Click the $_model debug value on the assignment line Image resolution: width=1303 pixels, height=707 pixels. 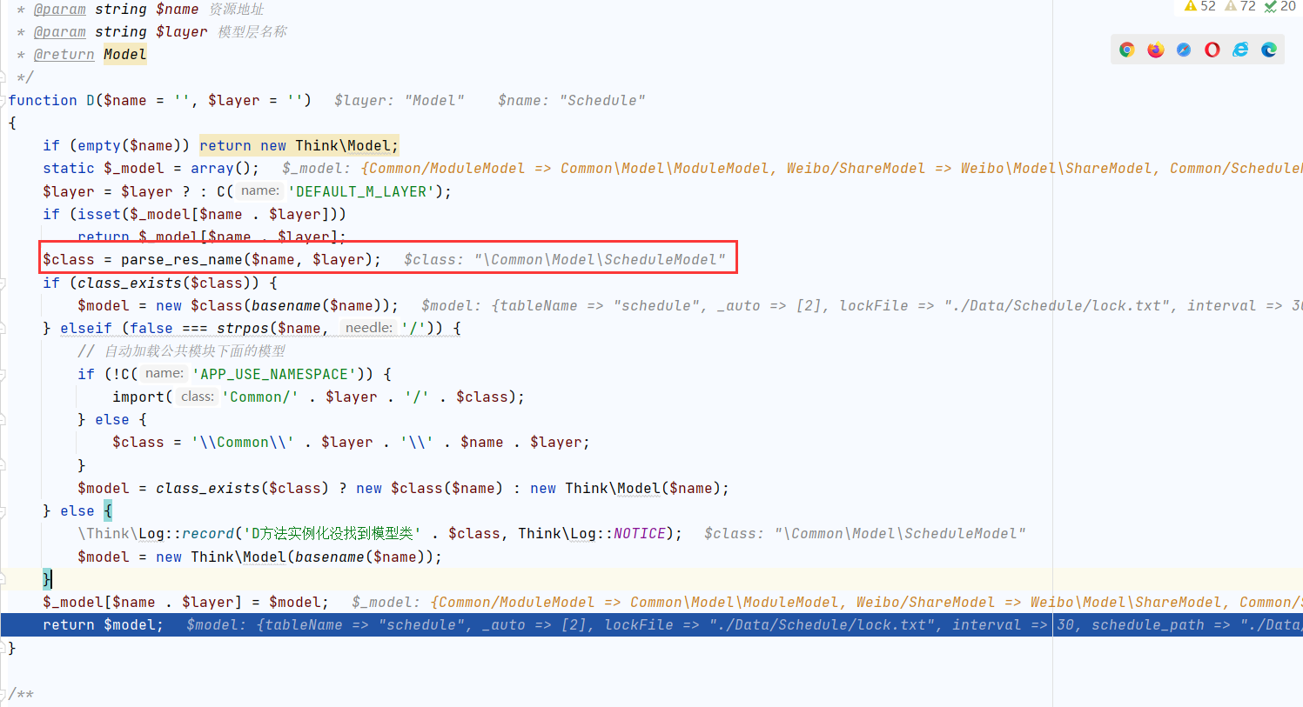pos(827,602)
